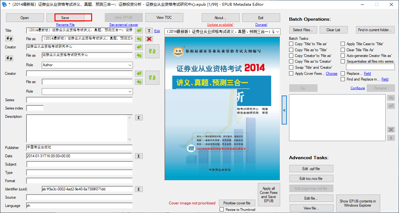
Task: Expand the book title dropdown above the cover
Action: click(x=222, y=32)
